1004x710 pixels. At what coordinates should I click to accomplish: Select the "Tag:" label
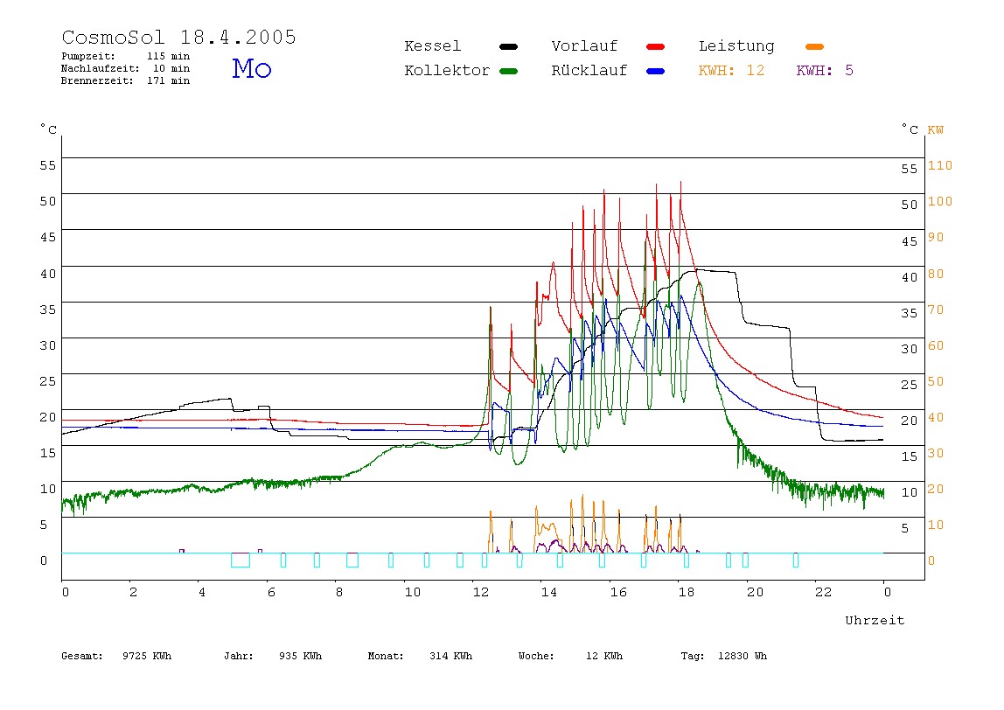(x=692, y=656)
